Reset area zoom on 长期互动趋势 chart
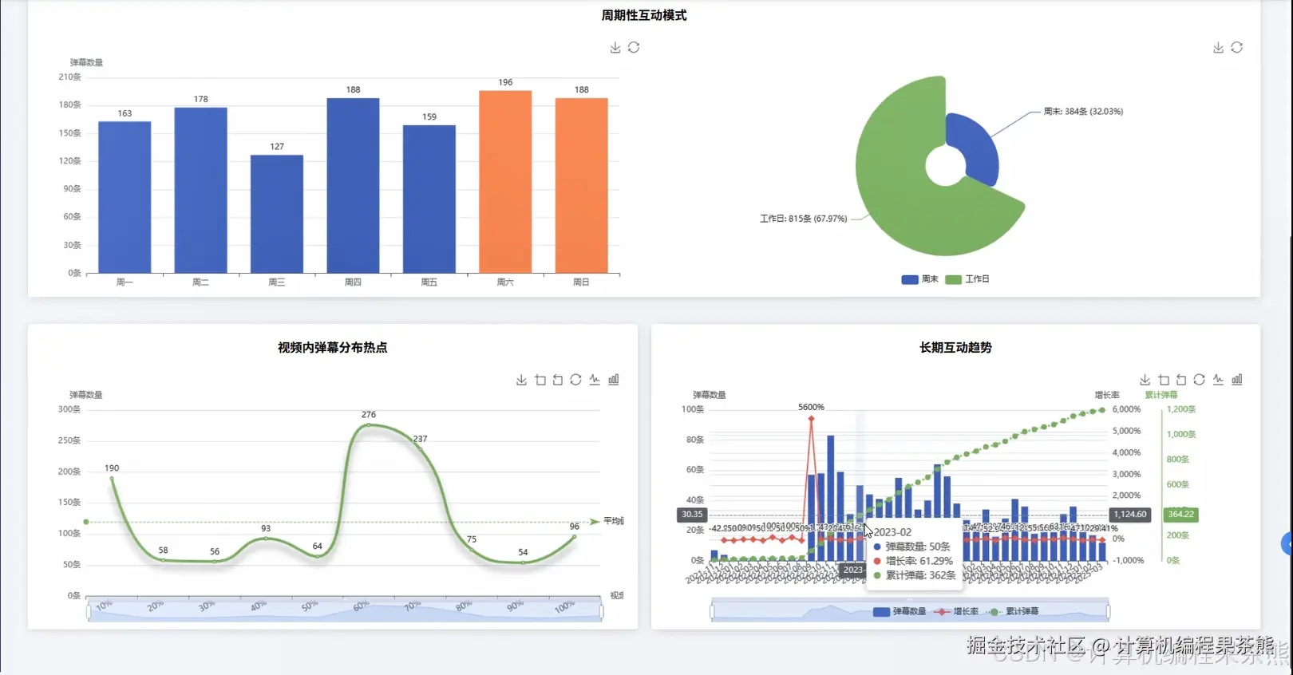The image size is (1293, 675). [x=1181, y=380]
